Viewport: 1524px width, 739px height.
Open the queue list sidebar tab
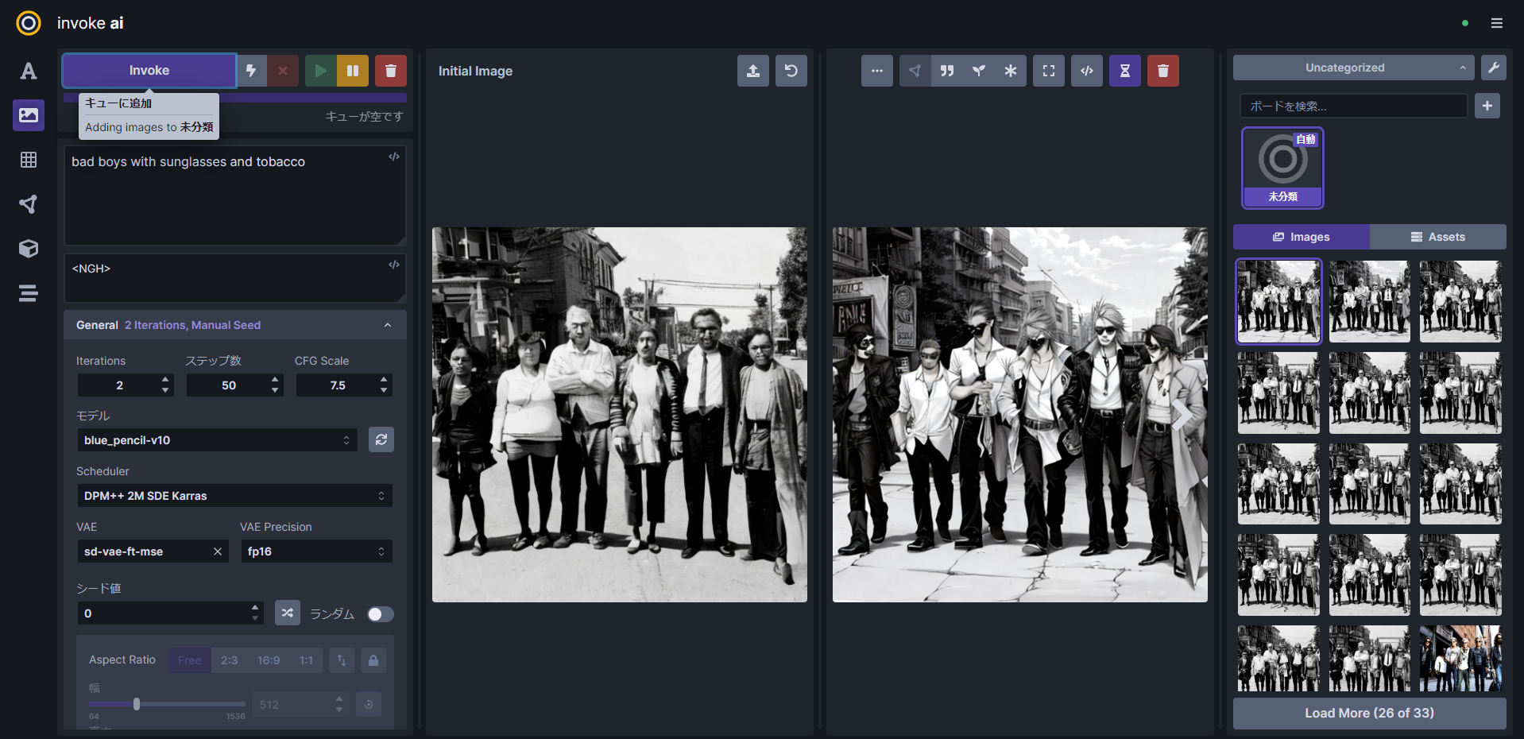click(x=29, y=293)
